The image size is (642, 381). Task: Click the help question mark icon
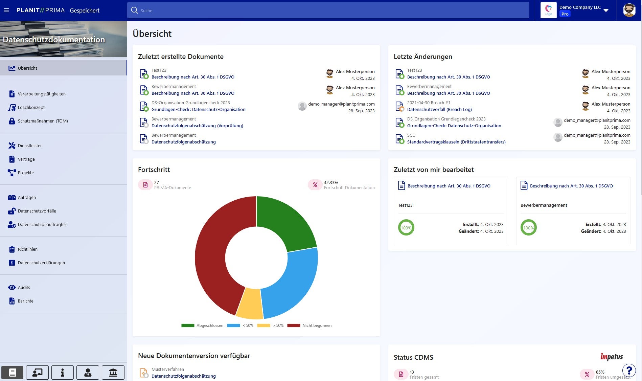tap(629, 371)
